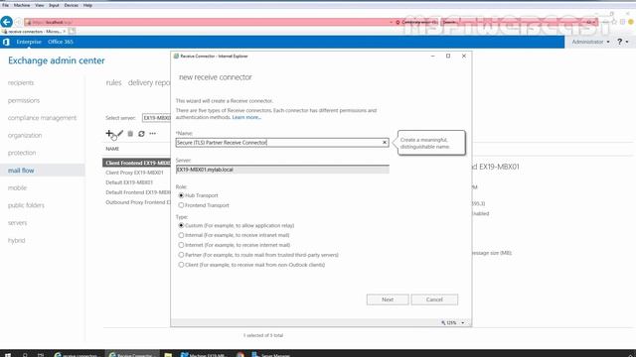The image size is (636, 357).
Task: Click the certificate error icon in address bar
Action: tap(397, 22)
